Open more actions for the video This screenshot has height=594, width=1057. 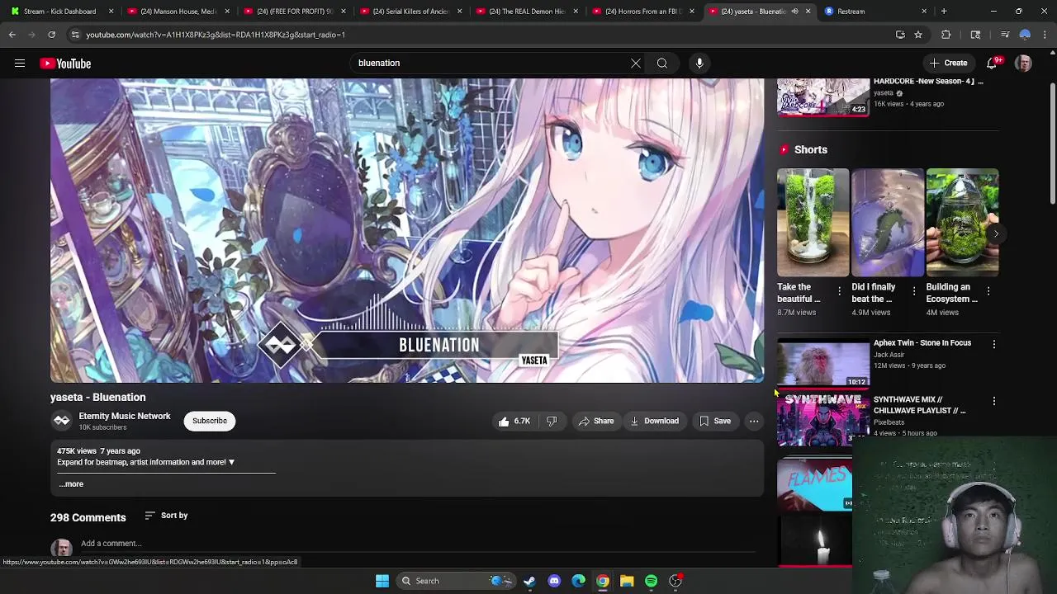click(754, 421)
